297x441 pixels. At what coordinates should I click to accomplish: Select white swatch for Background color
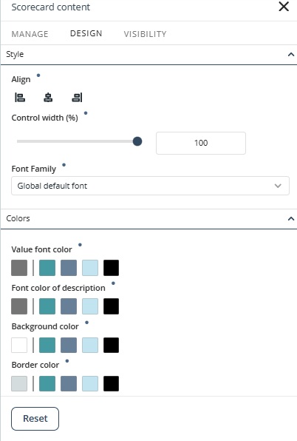tap(19, 345)
